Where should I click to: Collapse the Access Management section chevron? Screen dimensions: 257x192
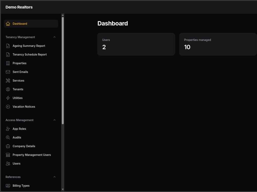54,120
